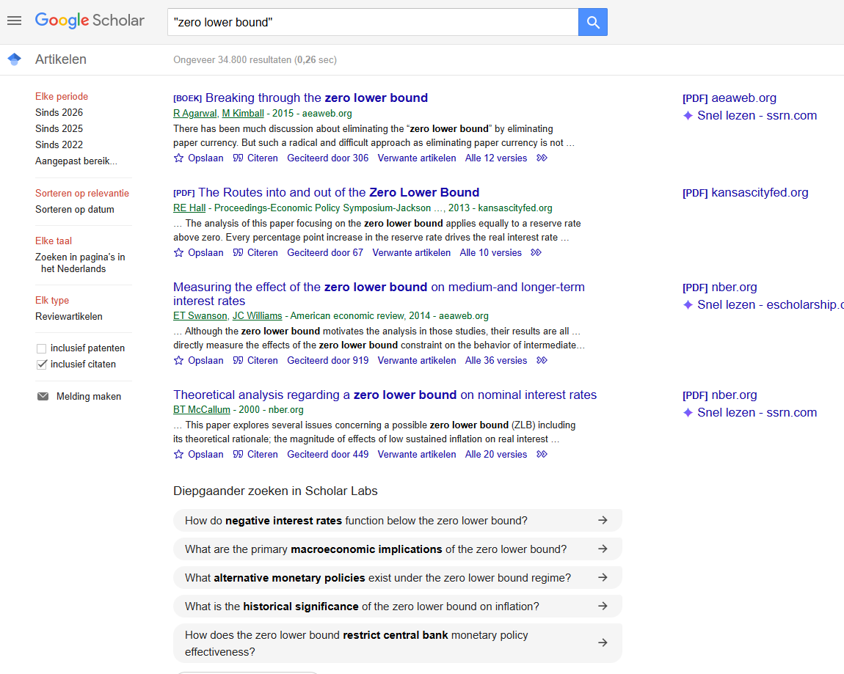844x674 pixels.
Task: Click the arrow on historical significance question
Action: click(x=603, y=606)
